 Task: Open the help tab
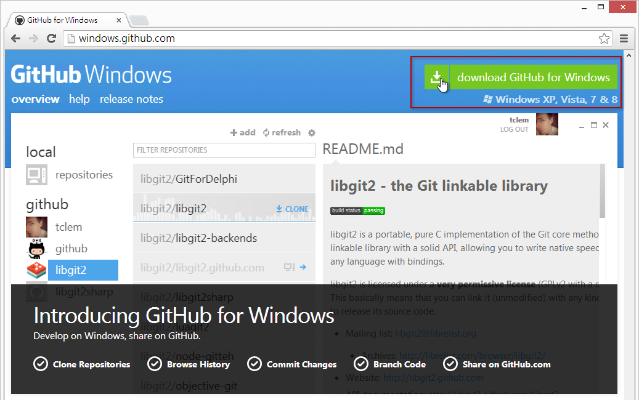pyautogui.click(x=79, y=99)
